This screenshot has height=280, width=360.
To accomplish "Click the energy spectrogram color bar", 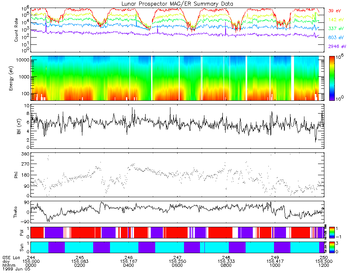I will point(332,78).
